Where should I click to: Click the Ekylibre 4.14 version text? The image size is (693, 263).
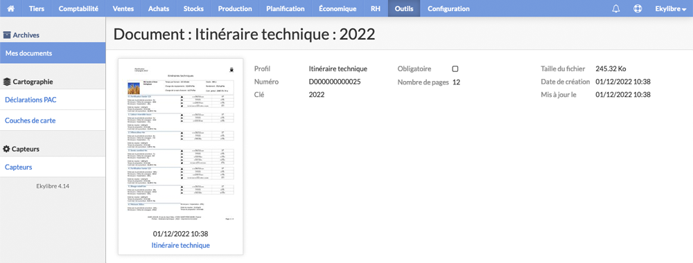click(x=53, y=186)
